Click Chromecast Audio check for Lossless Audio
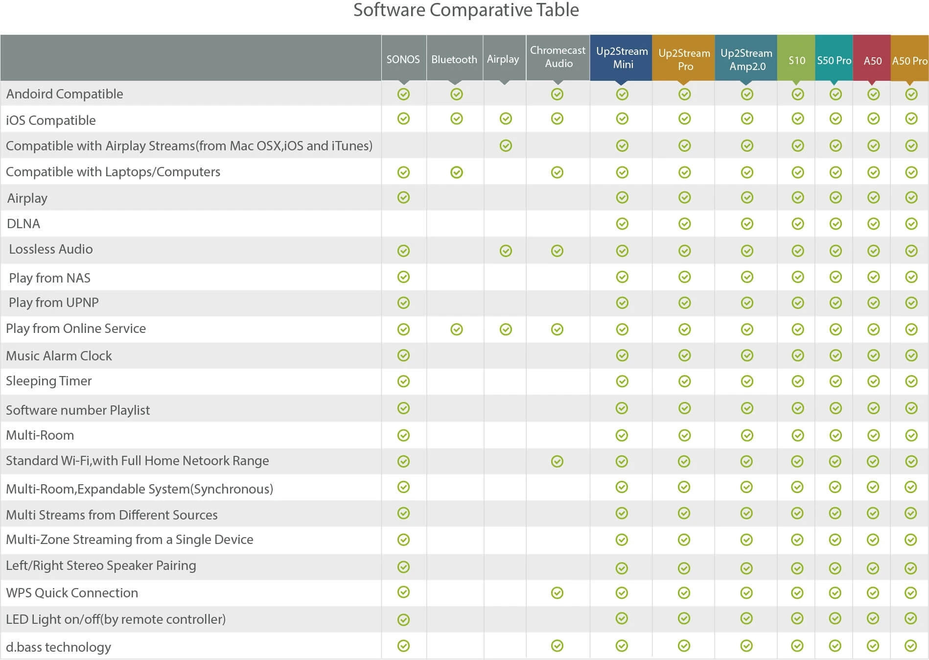 click(557, 251)
